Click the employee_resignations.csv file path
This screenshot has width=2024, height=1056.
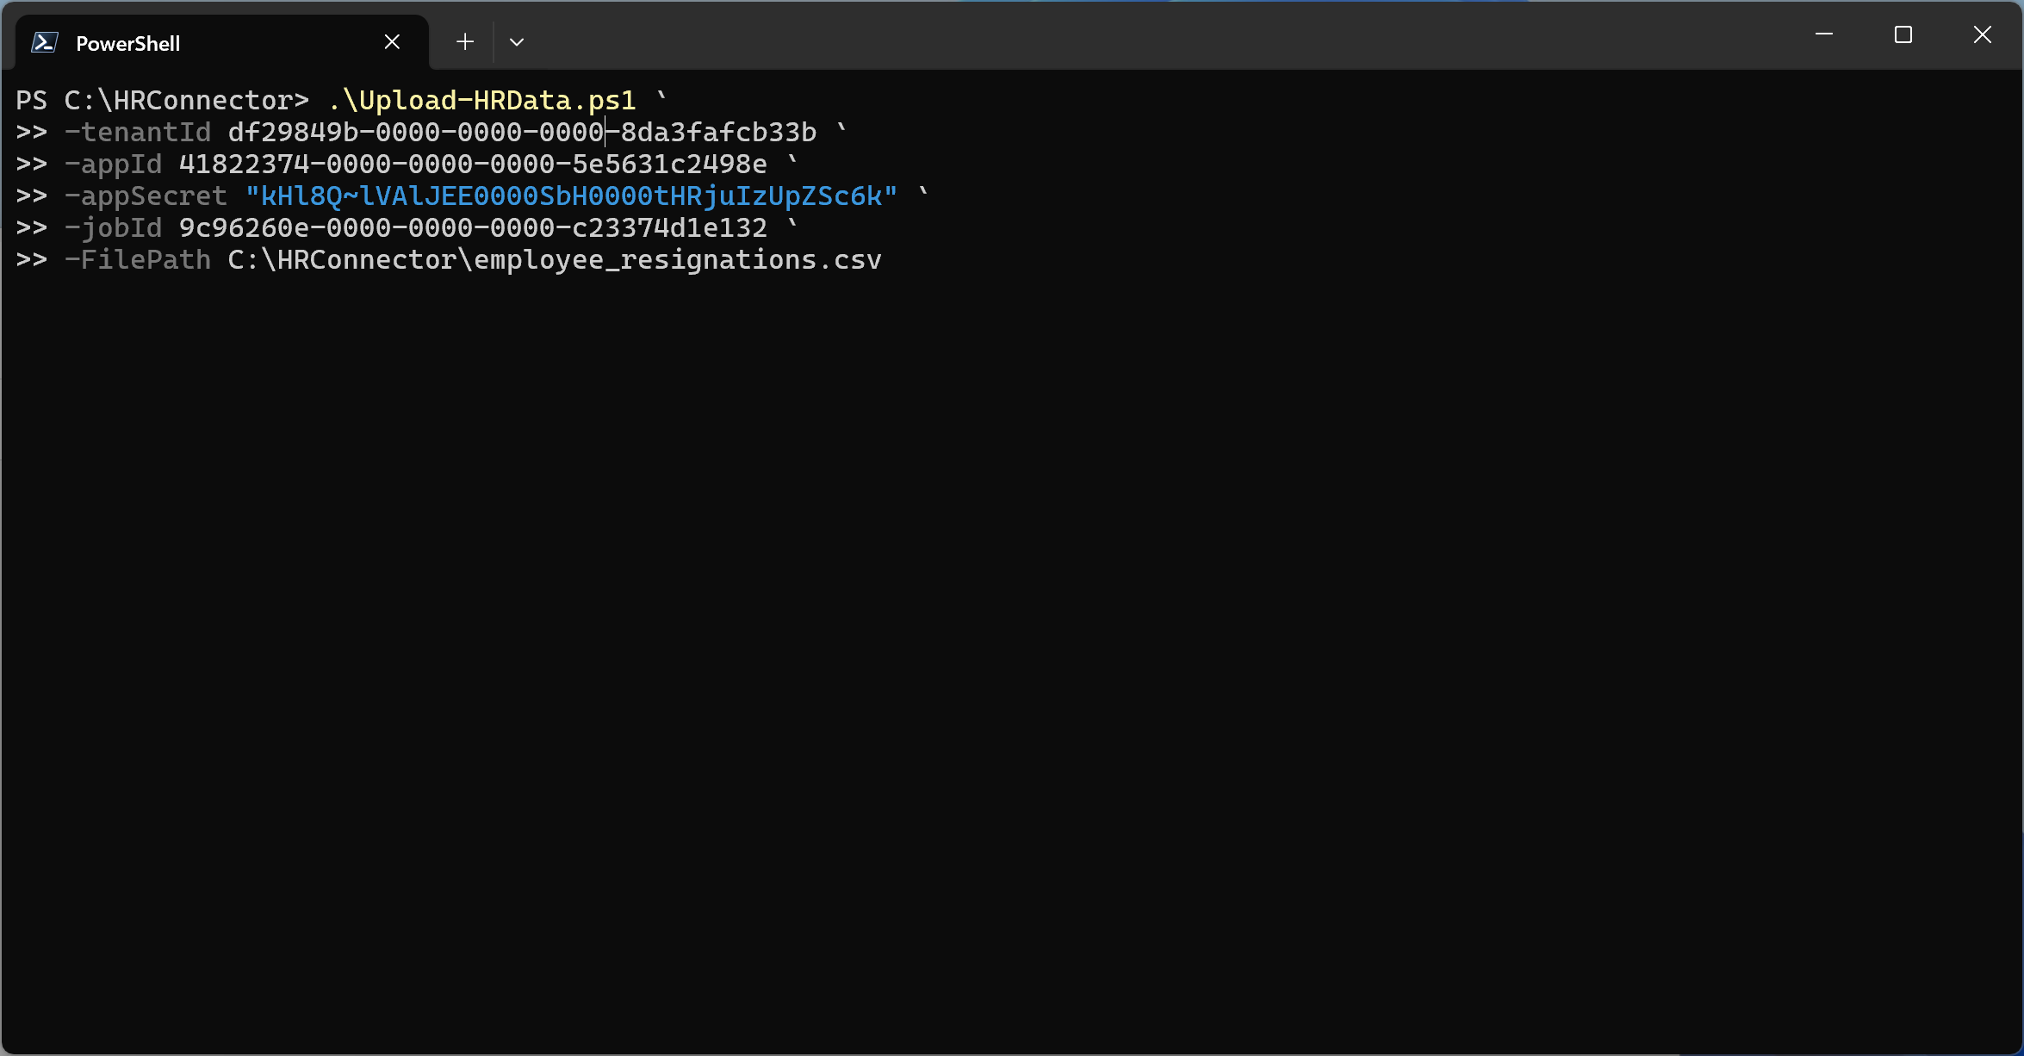(554, 260)
